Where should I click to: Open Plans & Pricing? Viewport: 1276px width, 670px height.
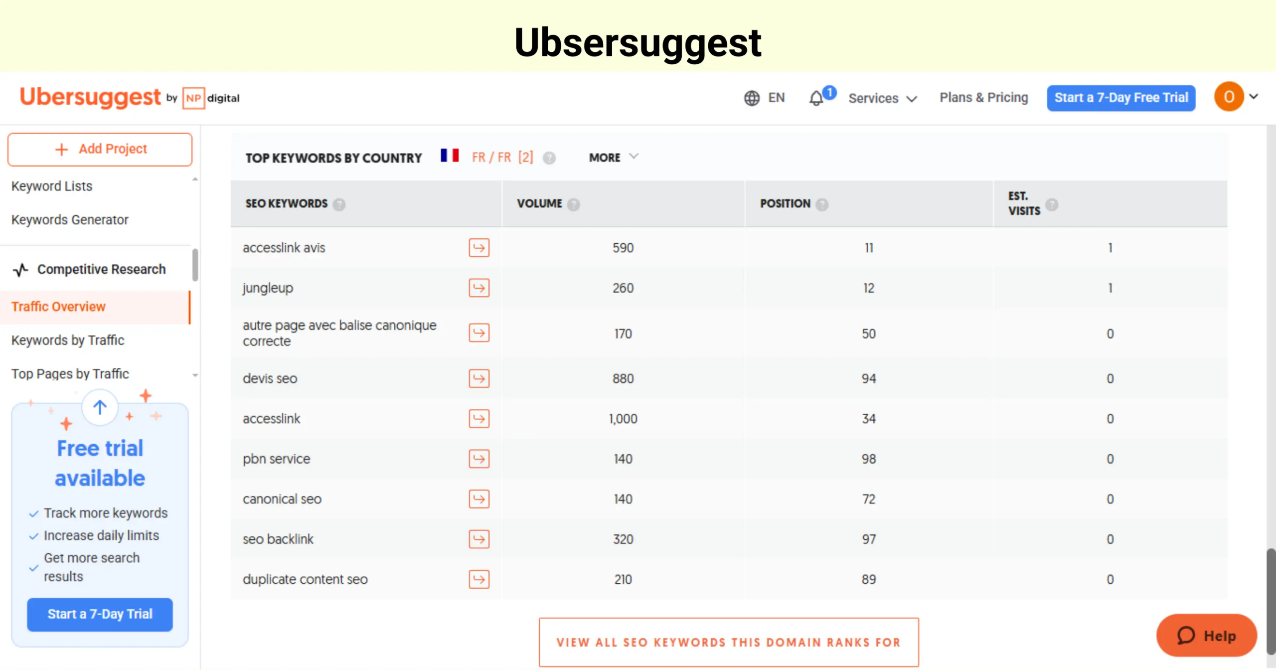(983, 97)
